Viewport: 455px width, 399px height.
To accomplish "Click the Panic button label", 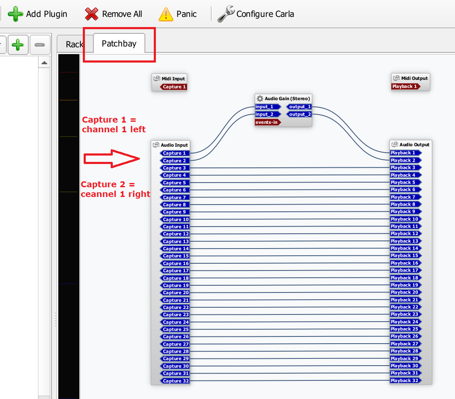I will (186, 14).
